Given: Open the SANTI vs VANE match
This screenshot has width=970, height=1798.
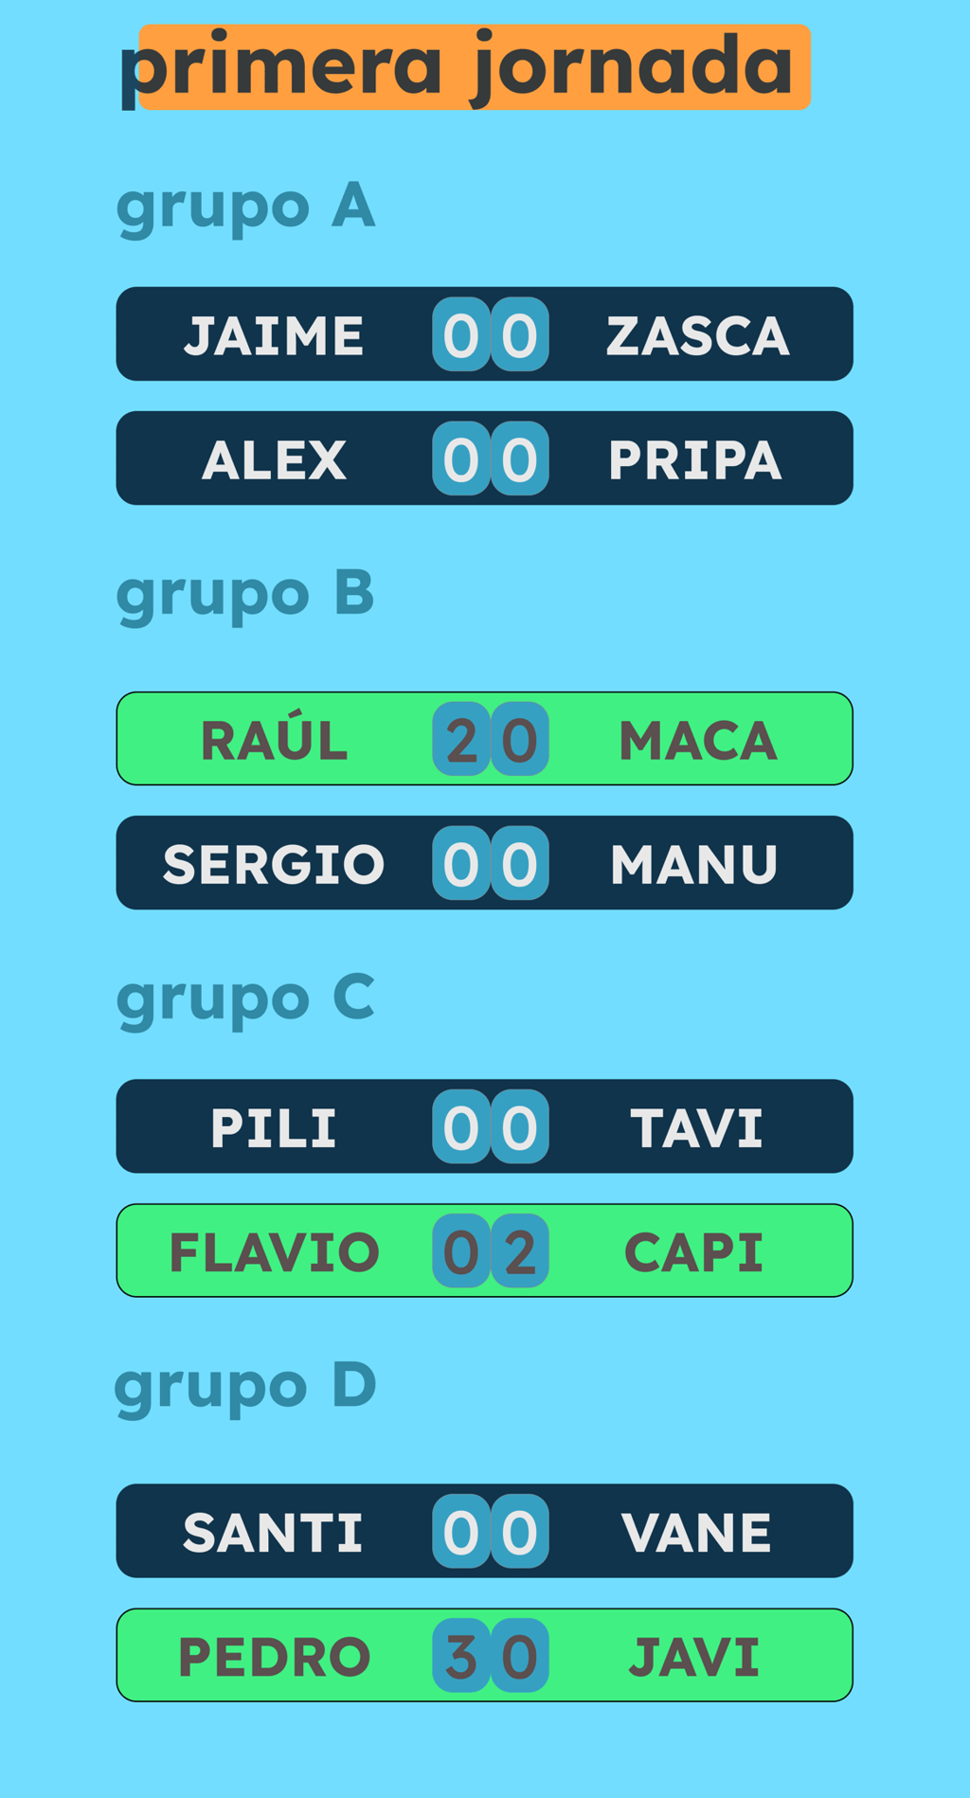Looking at the screenshot, I should [x=484, y=1531].
